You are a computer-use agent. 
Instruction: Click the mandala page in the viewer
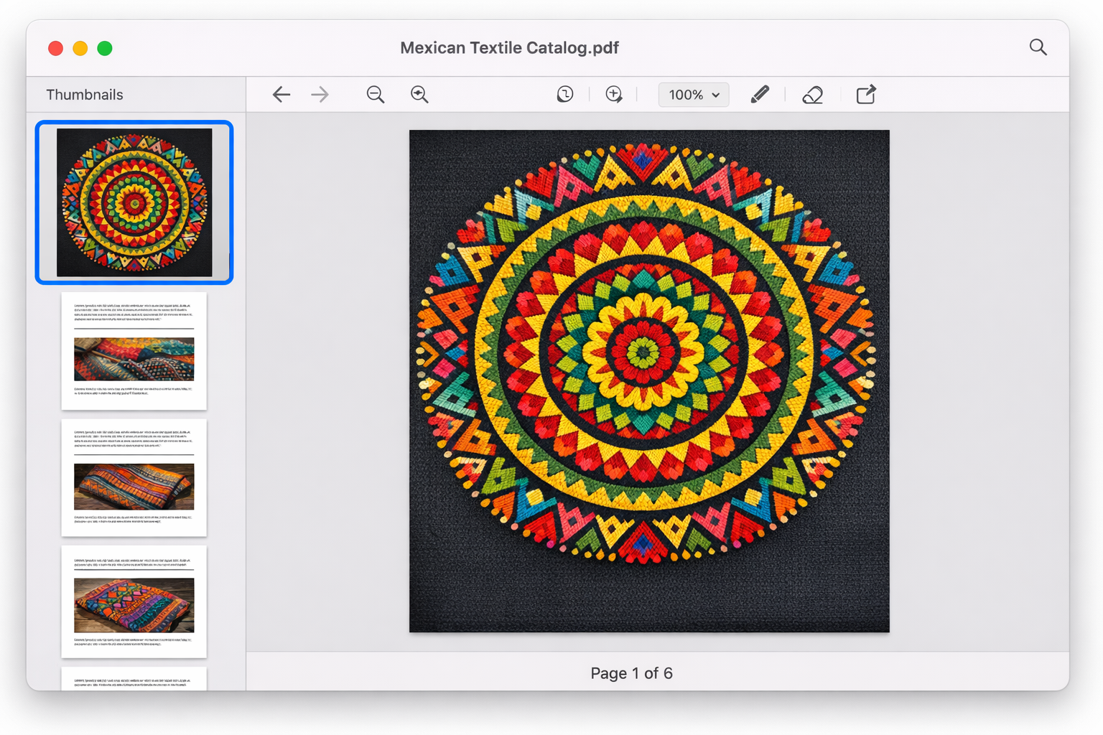(649, 381)
